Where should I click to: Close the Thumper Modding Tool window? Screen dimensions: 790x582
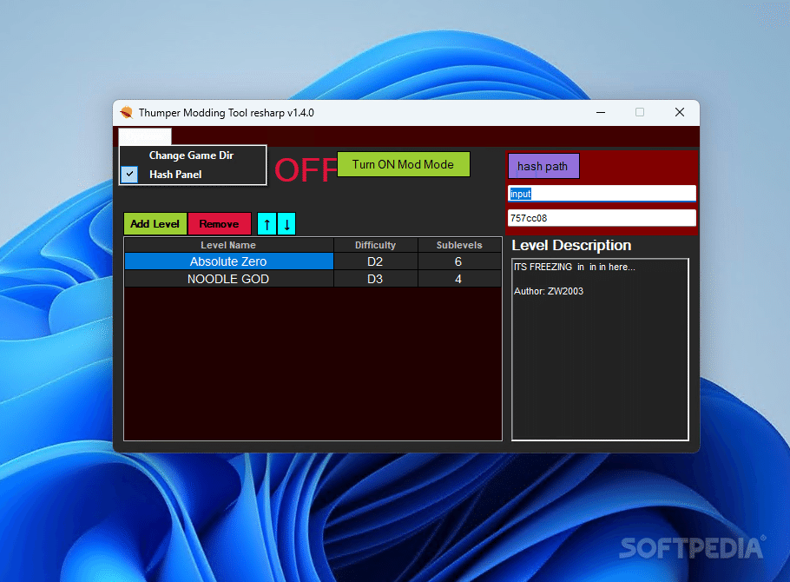(680, 112)
